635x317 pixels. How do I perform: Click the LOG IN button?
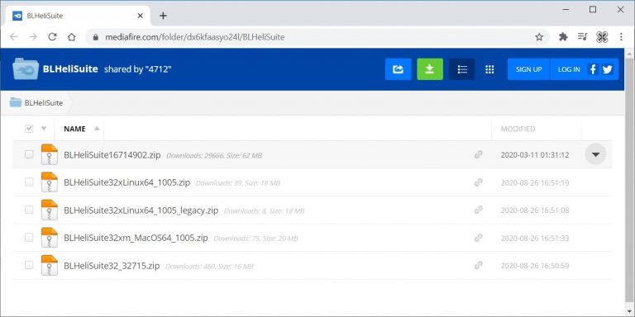tap(569, 69)
